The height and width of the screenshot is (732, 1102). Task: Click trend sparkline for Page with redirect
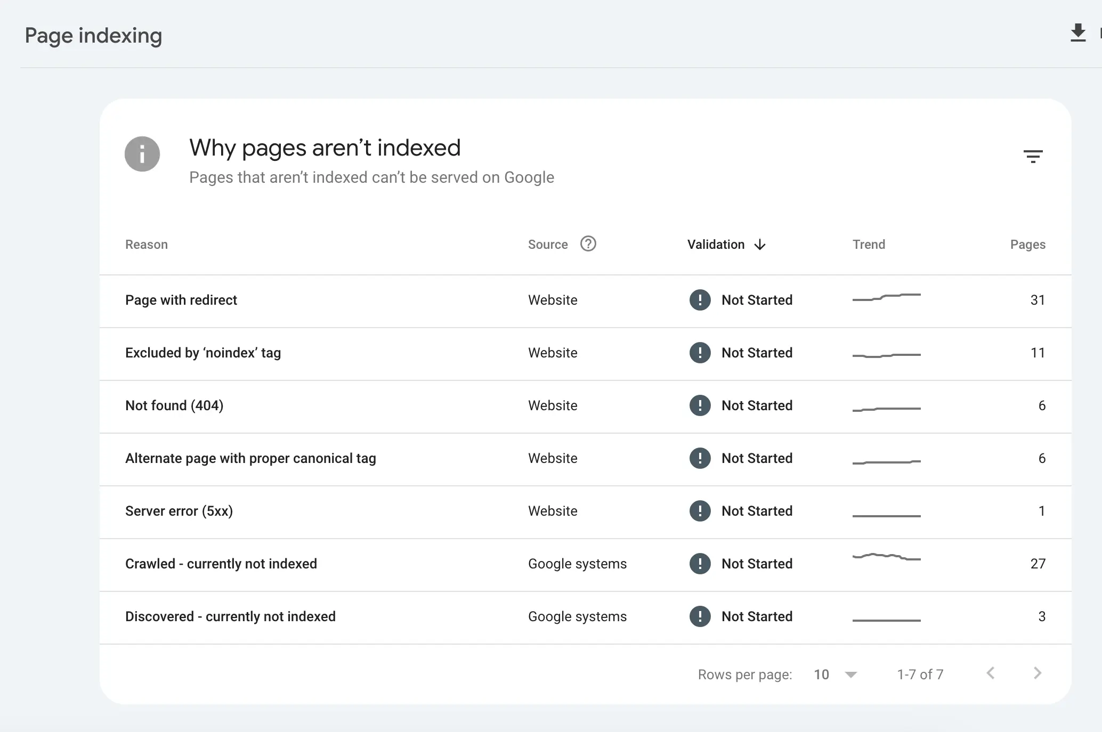(x=886, y=297)
